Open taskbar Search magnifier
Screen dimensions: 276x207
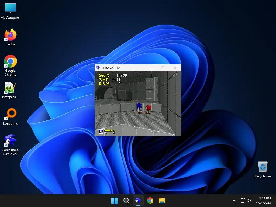[x=126, y=201]
